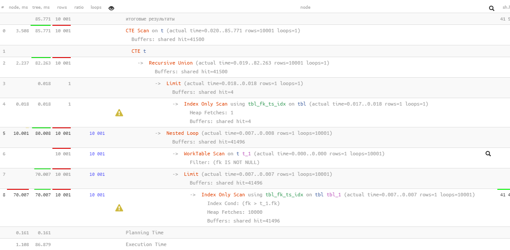Viewport: 510px width, 250px height.
Task: Click warning triangle on row 8 Index Only Scan
Action: tap(119, 208)
